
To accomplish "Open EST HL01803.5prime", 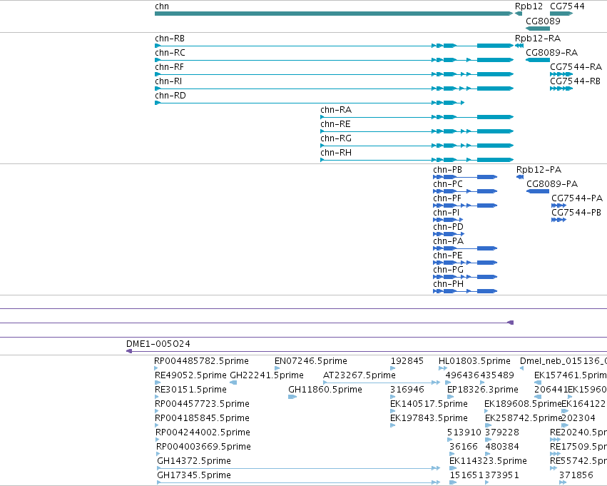I will coord(474,361).
